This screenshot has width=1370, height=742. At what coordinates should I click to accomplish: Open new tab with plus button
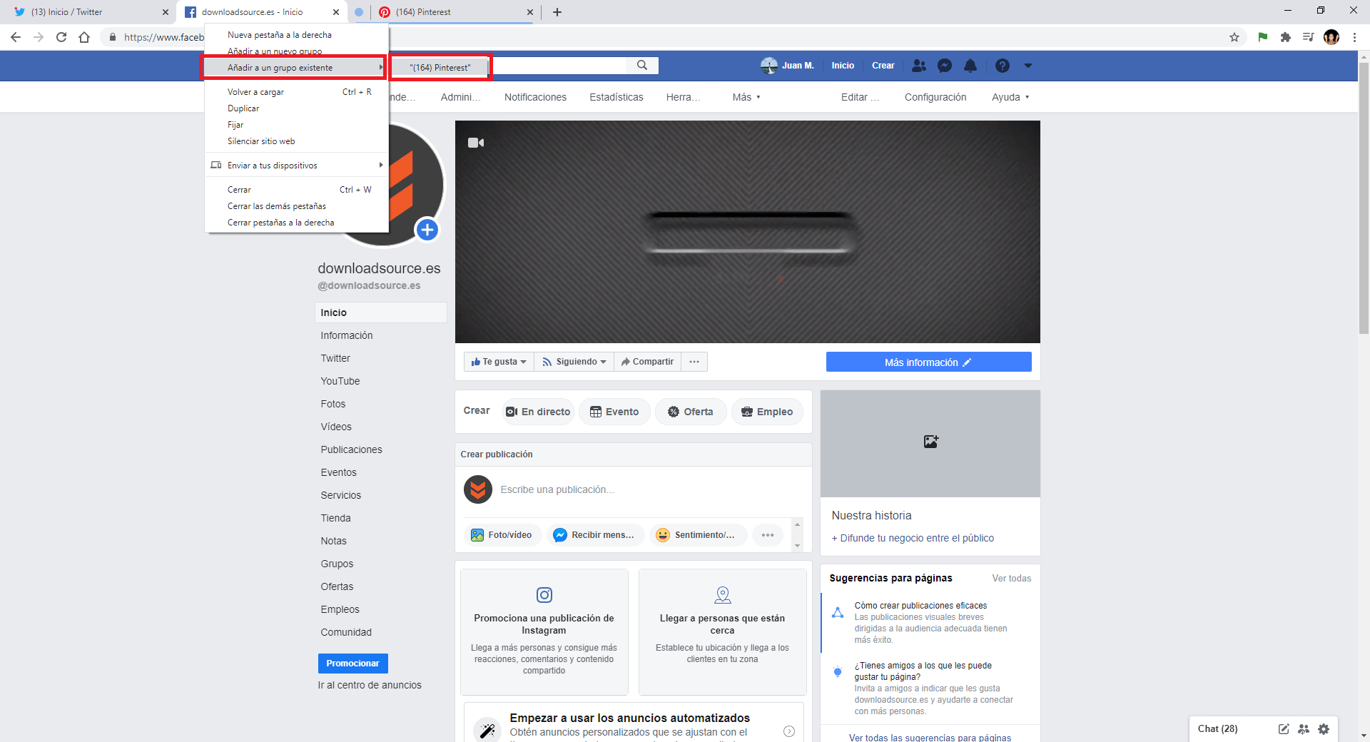coord(557,12)
